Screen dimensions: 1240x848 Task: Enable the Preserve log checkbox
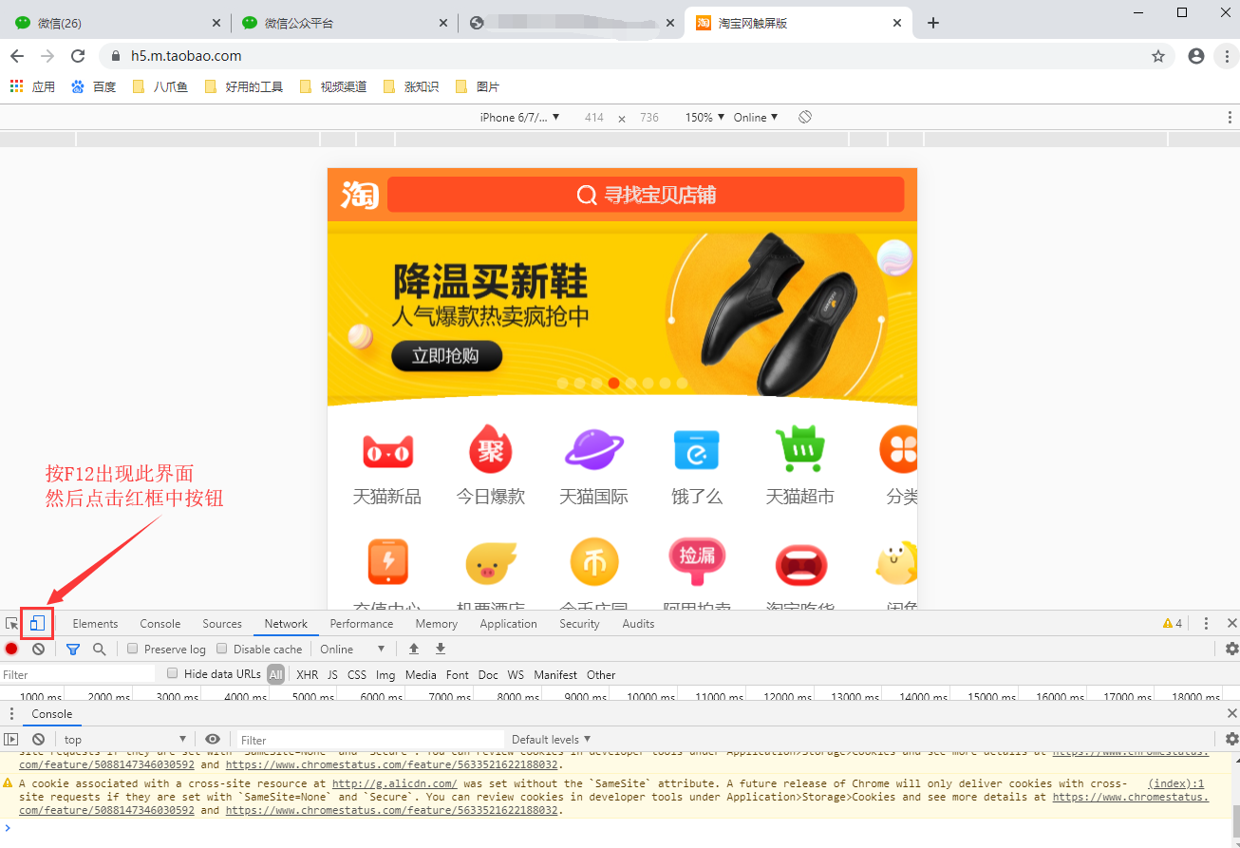coord(133,649)
